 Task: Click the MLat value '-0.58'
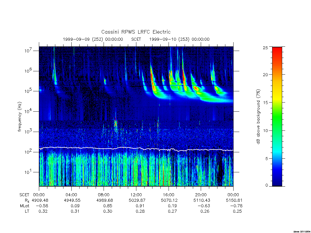[x=42, y=206]
